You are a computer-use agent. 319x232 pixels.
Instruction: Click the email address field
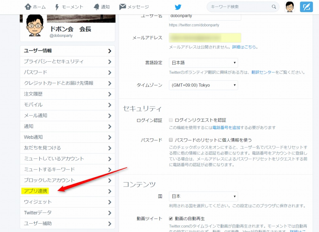pos(205,38)
